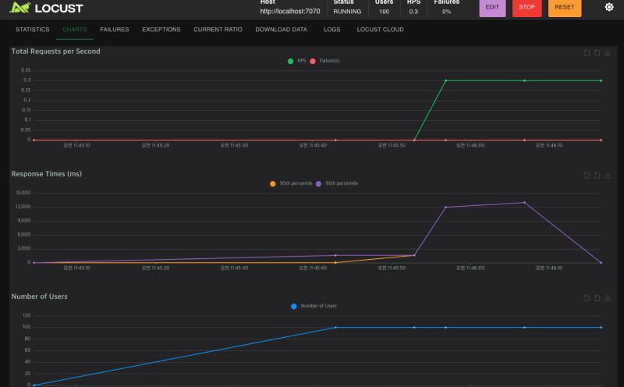The width and height of the screenshot is (624, 387).
Task: Save Response Times chart as image
Action: coord(608,176)
